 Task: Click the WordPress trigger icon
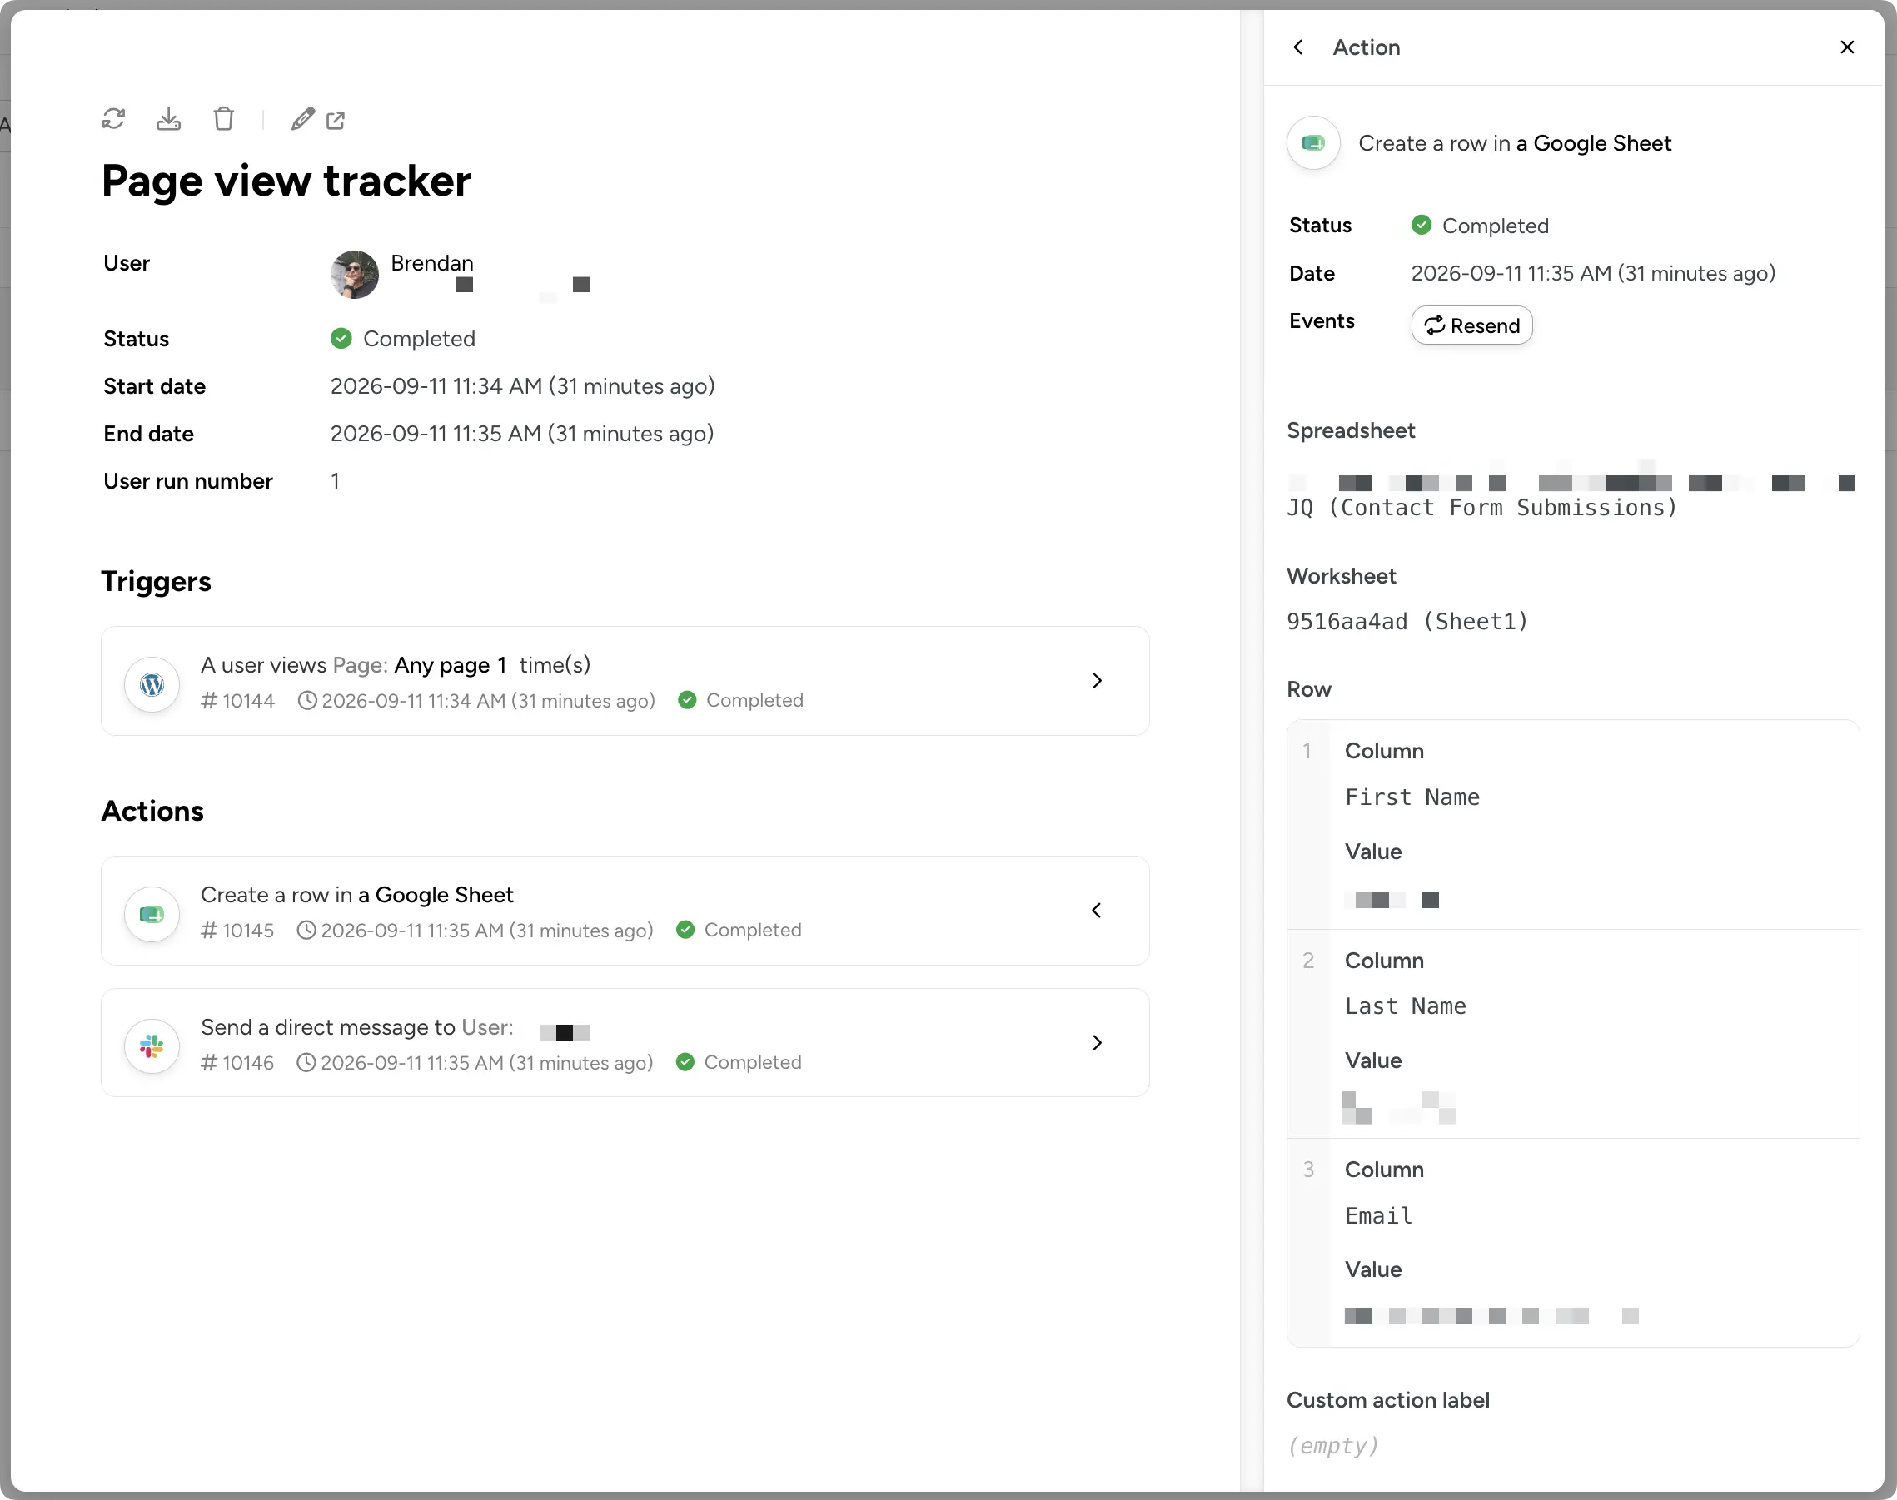[152, 684]
